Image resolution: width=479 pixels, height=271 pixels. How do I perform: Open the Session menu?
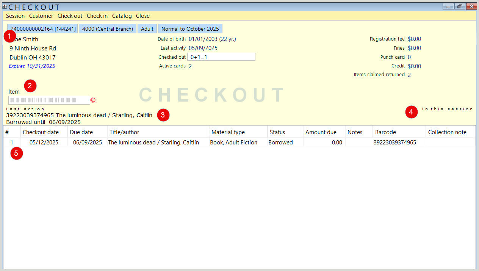click(15, 16)
